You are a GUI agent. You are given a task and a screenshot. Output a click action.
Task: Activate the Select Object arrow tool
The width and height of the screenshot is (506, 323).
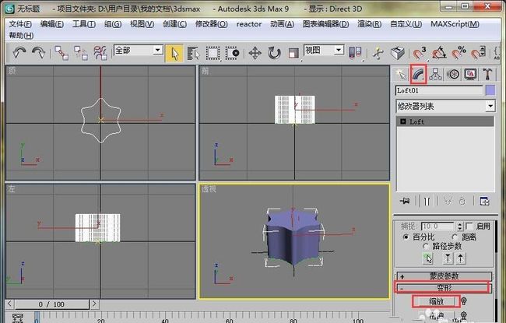174,53
